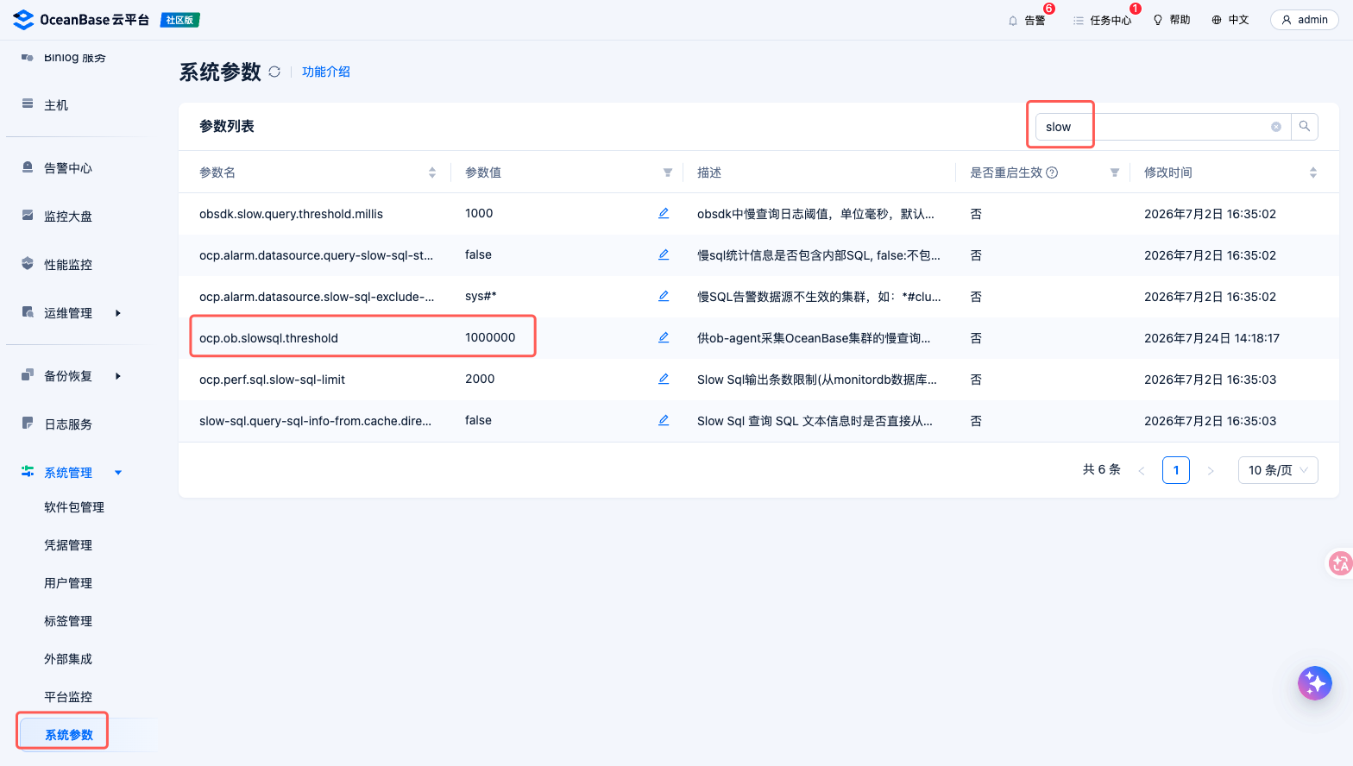Image resolution: width=1353 pixels, height=766 pixels.
Task: Click the translate widget at right edge
Action: click(1340, 563)
